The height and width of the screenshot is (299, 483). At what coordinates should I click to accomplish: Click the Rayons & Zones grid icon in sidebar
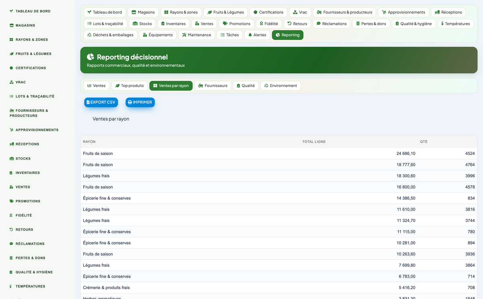(11, 40)
